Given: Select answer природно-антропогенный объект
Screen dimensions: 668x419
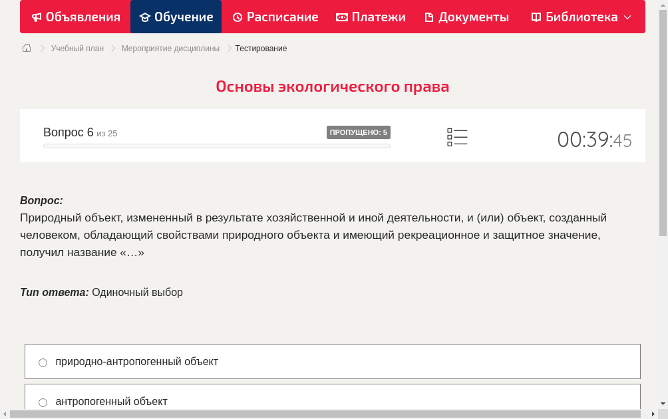Looking at the screenshot, I should (x=43, y=362).
